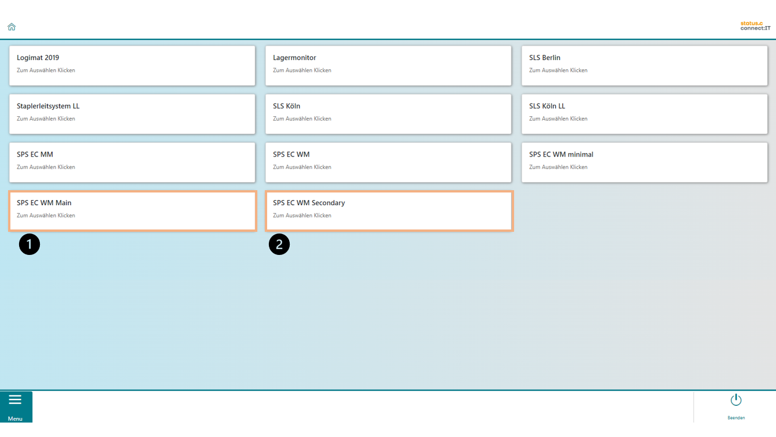Click the black number 1 marker
This screenshot has width=776, height=437.
29,245
